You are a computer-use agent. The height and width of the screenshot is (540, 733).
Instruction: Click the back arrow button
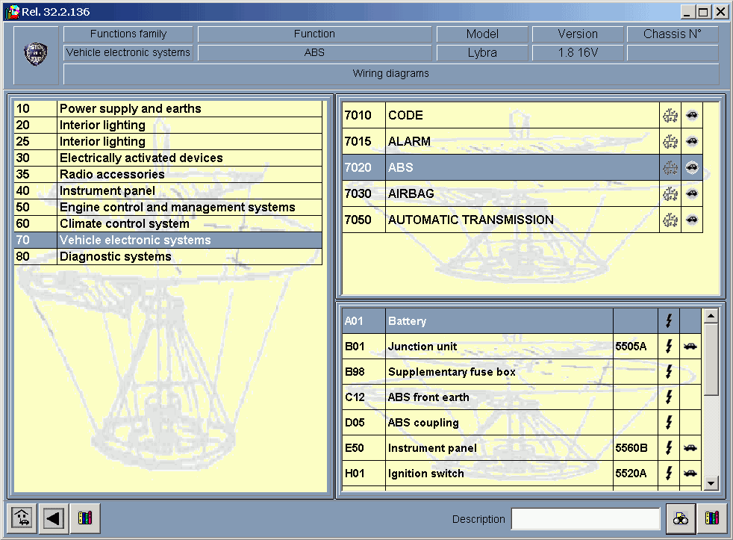tap(53, 518)
